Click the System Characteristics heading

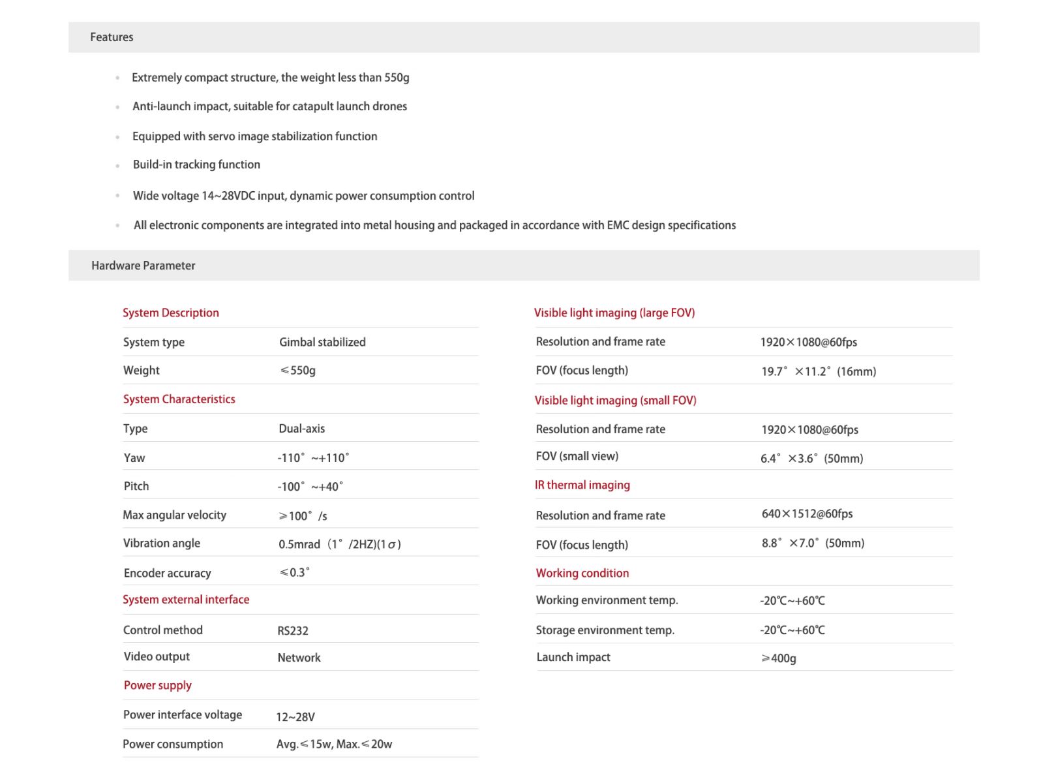[x=179, y=399]
